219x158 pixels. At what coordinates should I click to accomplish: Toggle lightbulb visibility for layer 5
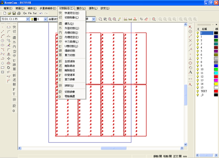pos(198,51)
